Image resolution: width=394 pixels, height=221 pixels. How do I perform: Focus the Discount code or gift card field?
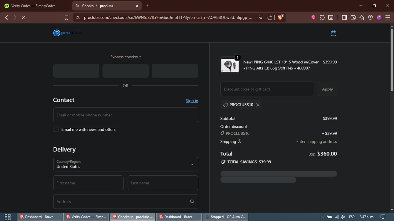tap(267, 89)
